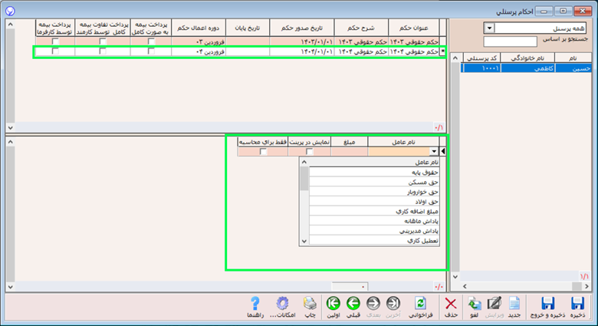Click the ذخیره (Save) toolbar icon

click(578, 305)
